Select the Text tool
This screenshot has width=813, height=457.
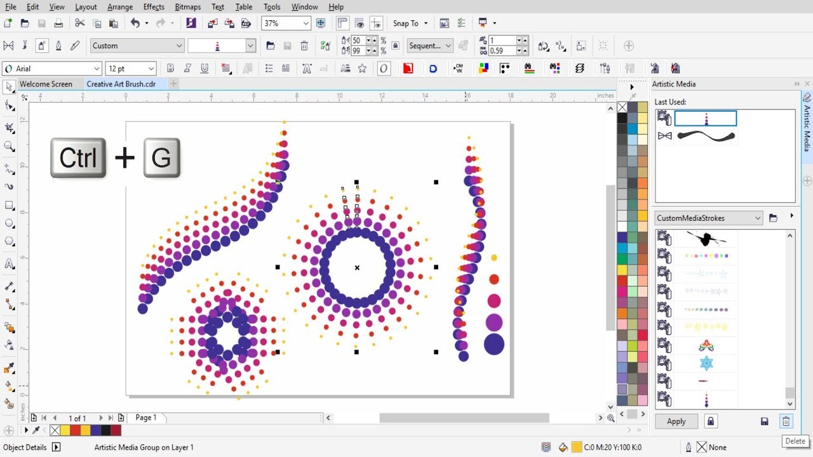[10, 263]
